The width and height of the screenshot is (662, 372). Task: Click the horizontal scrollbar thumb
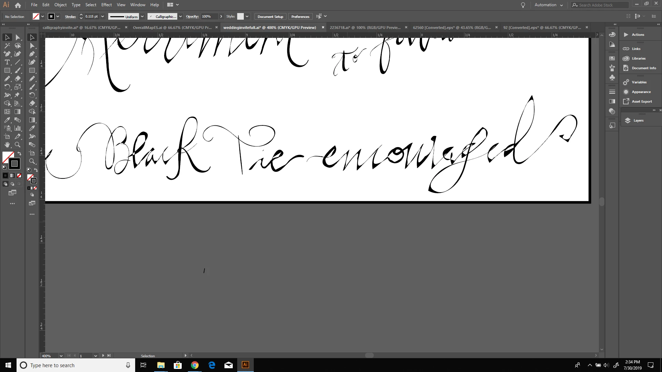(x=369, y=355)
